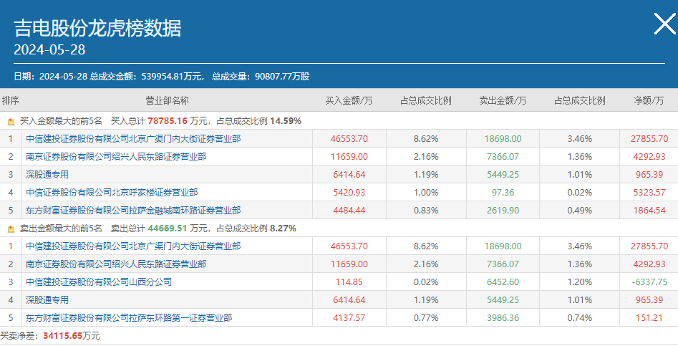Select percentage 0.49%
Image resolution: width=678 pixels, height=346 pixels.
coord(580,211)
